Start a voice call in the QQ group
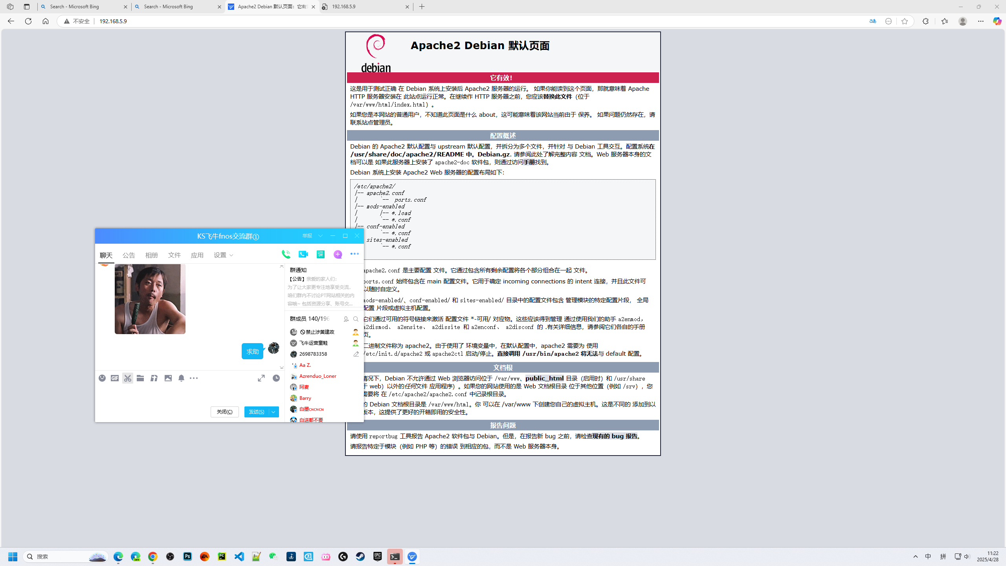 point(286,254)
